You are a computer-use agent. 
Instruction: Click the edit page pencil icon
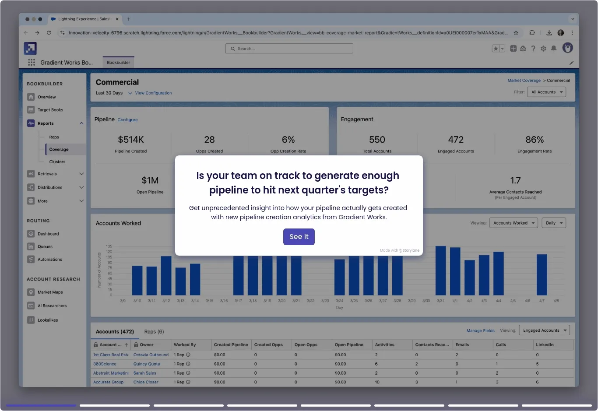click(x=571, y=63)
